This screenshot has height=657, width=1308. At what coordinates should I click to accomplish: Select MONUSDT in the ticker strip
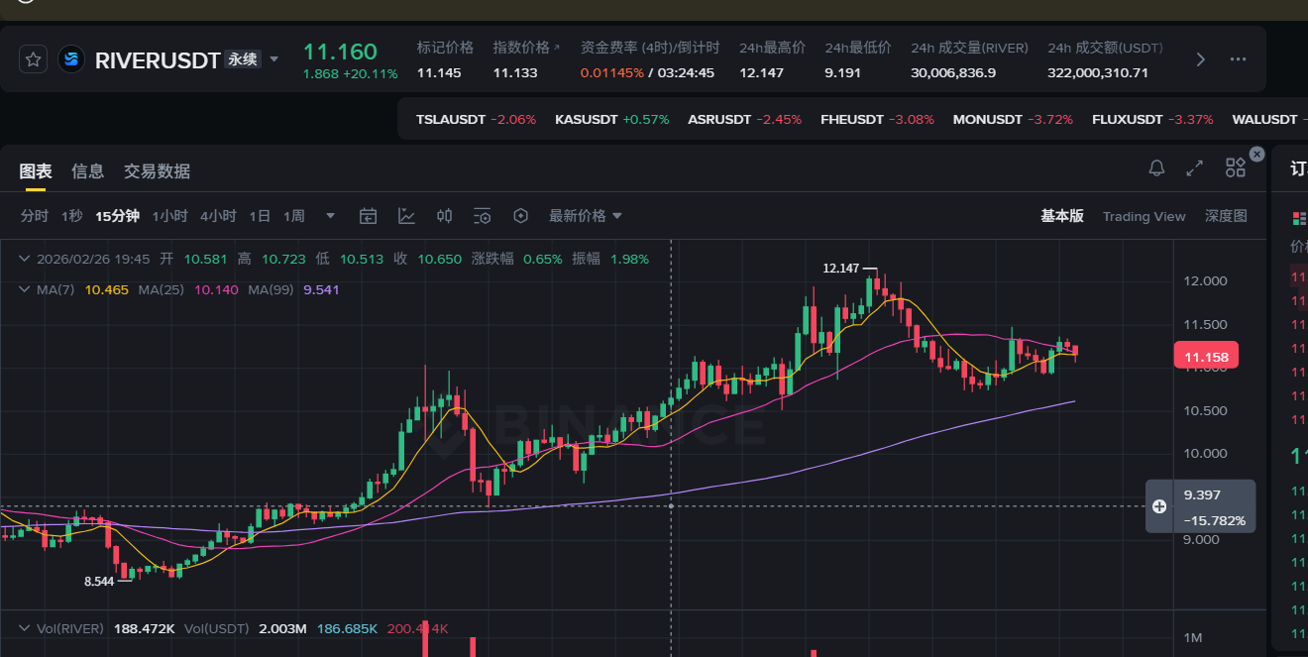coord(1013,120)
